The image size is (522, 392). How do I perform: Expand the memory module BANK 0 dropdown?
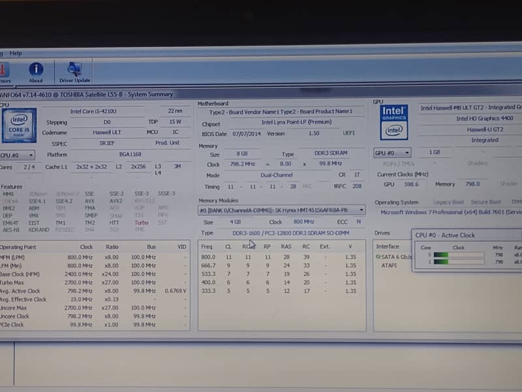[x=281, y=210]
